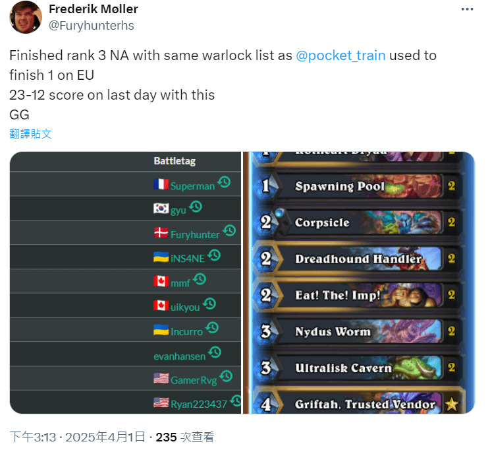The image size is (488, 452).
Task: Click the history icon beside Furyhunter
Action: [x=229, y=231]
